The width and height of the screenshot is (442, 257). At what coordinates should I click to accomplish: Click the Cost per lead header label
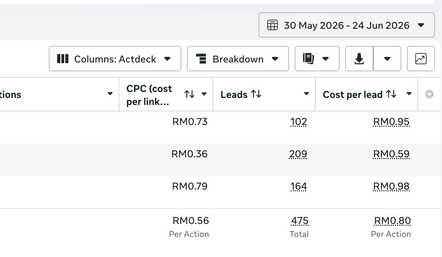coord(353,95)
